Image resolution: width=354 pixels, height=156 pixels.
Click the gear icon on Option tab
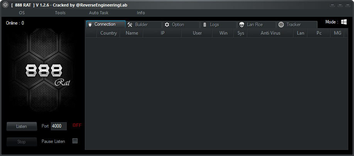pyautogui.click(x=167, y=25)
